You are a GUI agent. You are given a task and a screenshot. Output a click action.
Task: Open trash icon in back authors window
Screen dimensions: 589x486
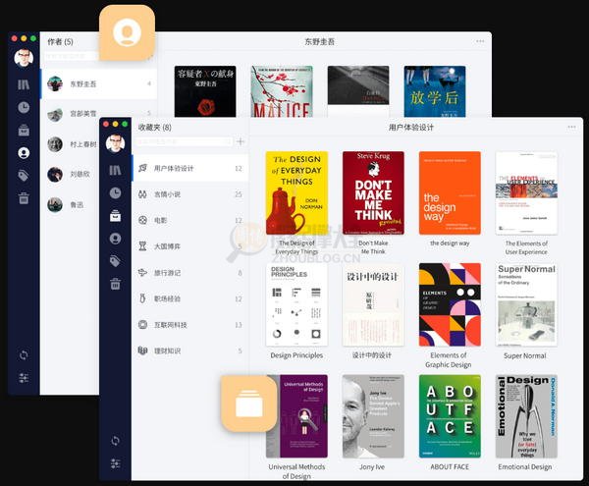point(24,198)
